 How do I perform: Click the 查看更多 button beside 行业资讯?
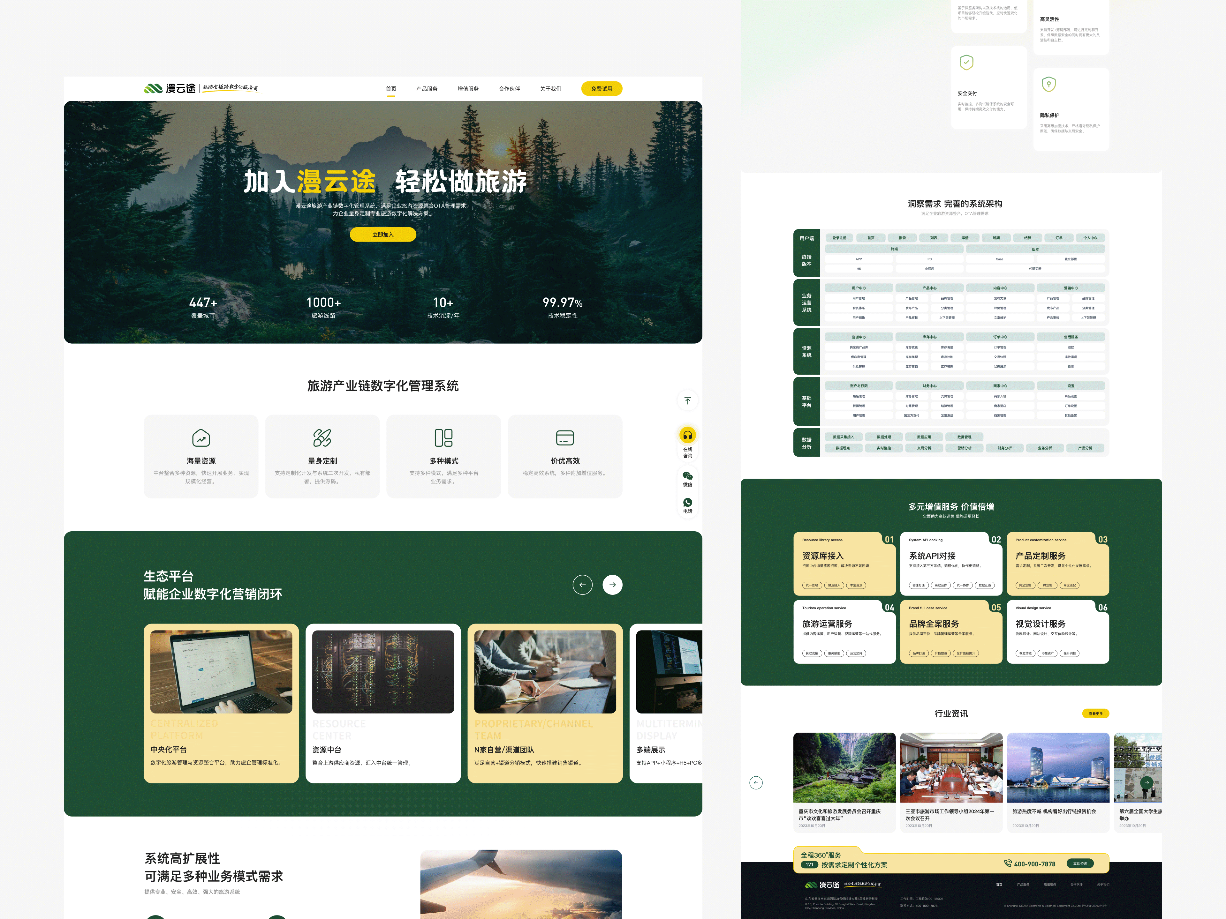click(1095, 714)
